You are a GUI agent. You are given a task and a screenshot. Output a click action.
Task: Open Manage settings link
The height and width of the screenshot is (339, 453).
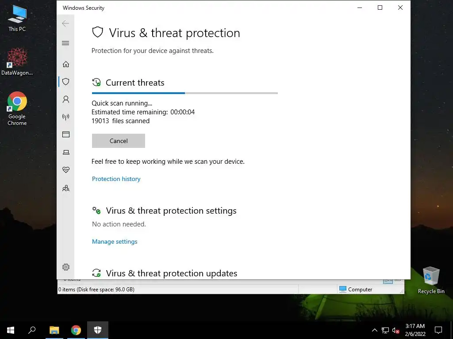click(115, 241)
